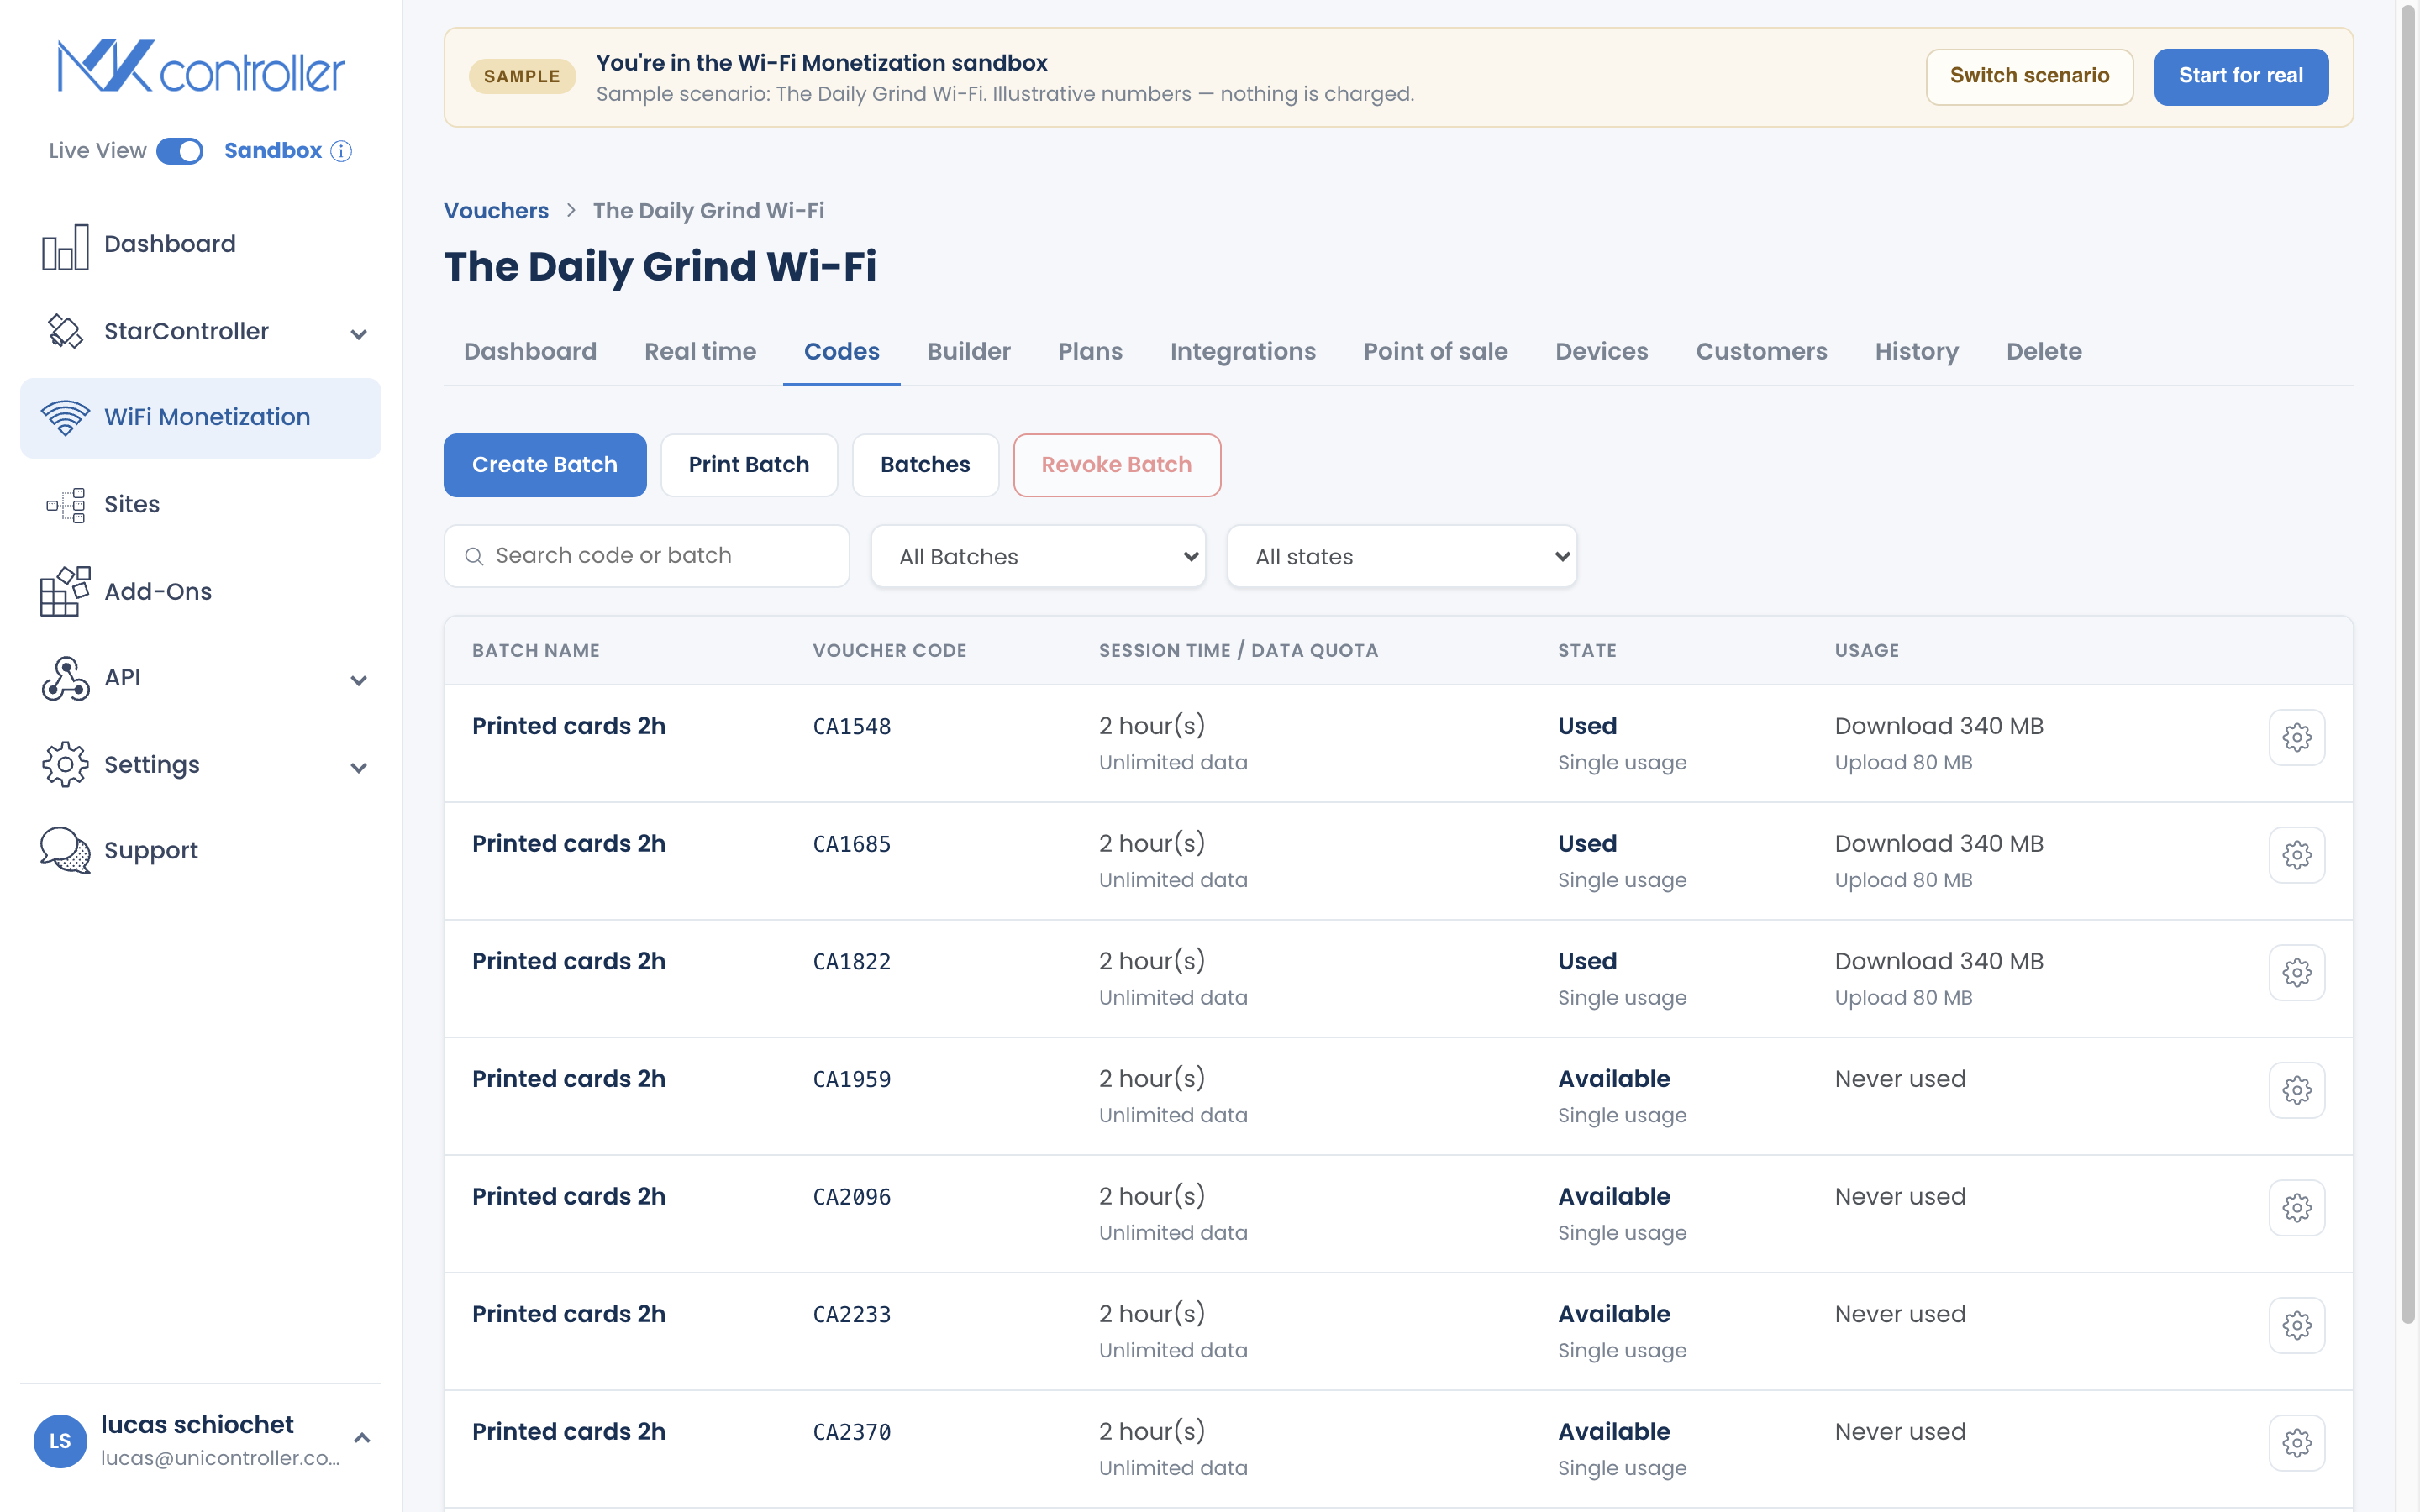Select voucher code CA2233 text
Screen dimensions: 2420x1512
tap(851, 1315)
